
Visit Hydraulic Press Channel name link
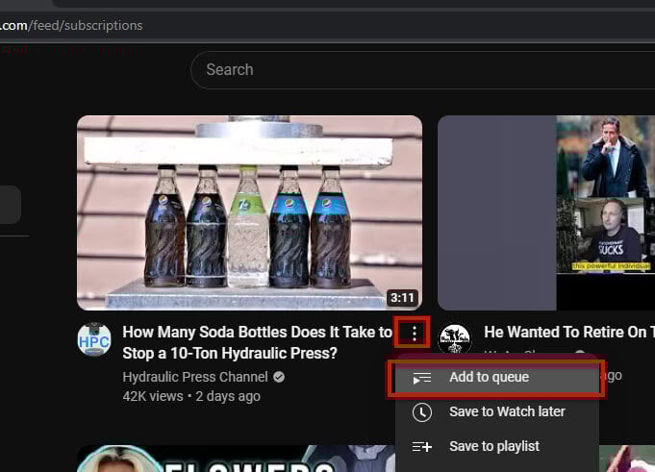tap(195, 377)
